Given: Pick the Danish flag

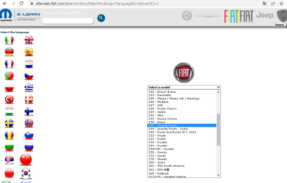Looking at the screenshot, I should (29, 99).
